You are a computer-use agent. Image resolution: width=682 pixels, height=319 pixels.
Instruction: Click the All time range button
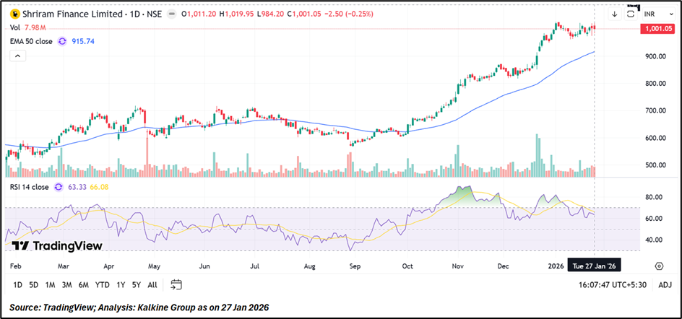point(152,284)
